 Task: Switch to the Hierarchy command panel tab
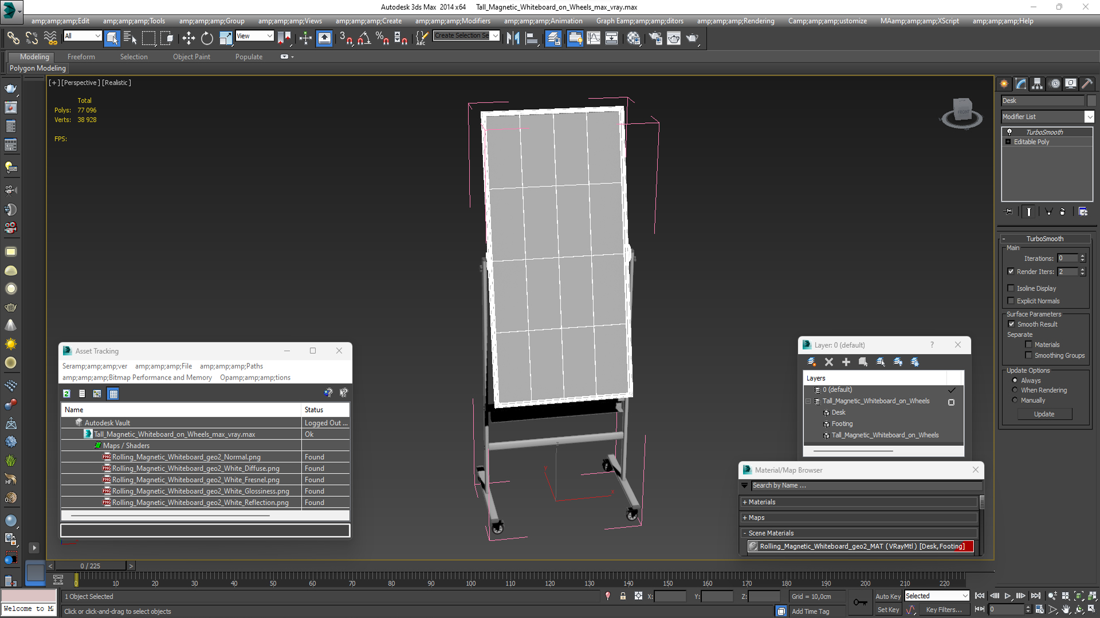[x=1037, y=84]
